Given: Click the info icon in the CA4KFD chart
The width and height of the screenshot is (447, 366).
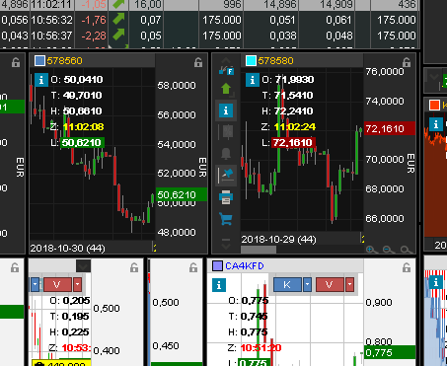Looking at the screenshot, I should (219, 285).
